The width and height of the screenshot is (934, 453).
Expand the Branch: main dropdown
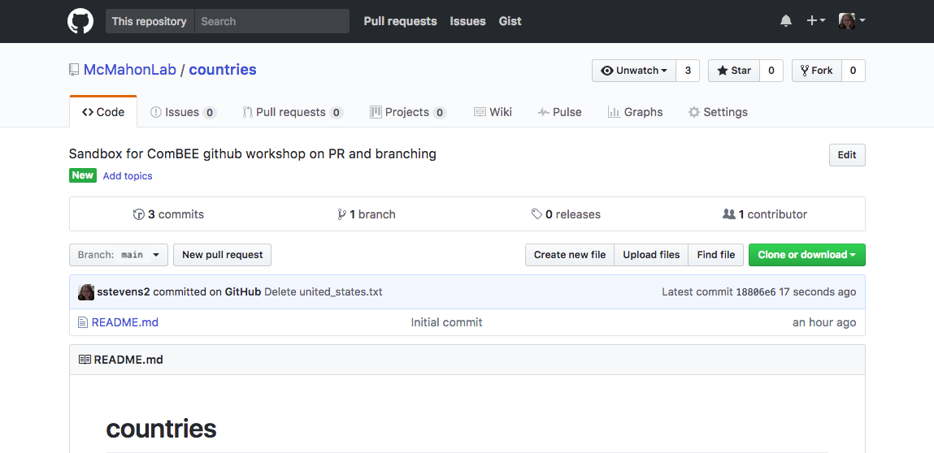pos(119,255)
